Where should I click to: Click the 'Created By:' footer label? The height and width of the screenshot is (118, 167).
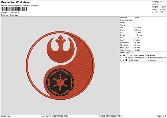click(x=6, y=116)
